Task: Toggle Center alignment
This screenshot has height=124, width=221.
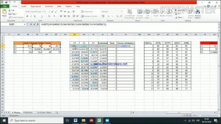Action: 65,16
